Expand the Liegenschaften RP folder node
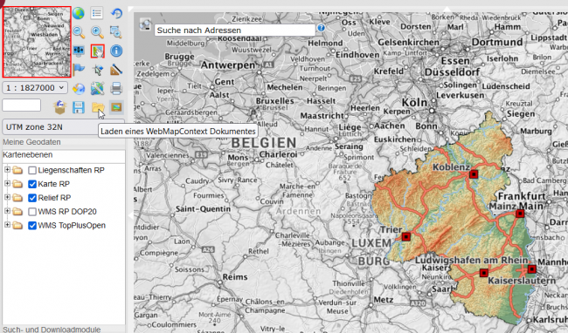 (7, 169)
